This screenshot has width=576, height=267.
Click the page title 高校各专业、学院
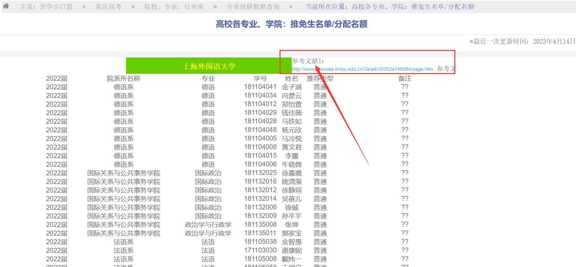[x=291, y=24]
